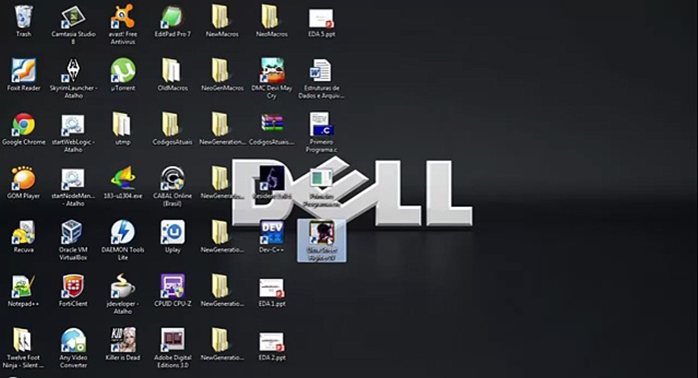The width and height of the screenshot is (698, 378).
Task: Click the Any Video Converter shortcut
Action: (x=74, y=349)
